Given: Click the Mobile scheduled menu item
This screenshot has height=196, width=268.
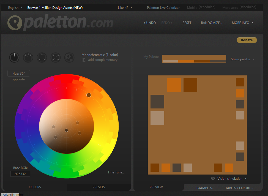Looking at the screenshot, I should coord(201,7).
